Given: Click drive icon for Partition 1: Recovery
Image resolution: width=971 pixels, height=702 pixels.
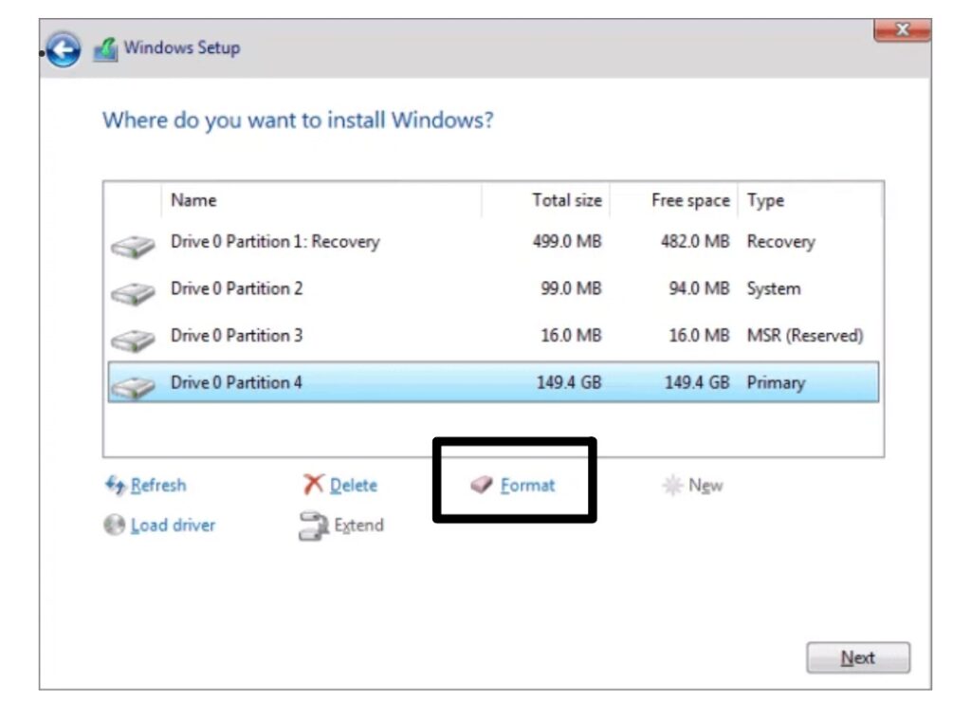Looking at the screenshot, I should (133, 246).
